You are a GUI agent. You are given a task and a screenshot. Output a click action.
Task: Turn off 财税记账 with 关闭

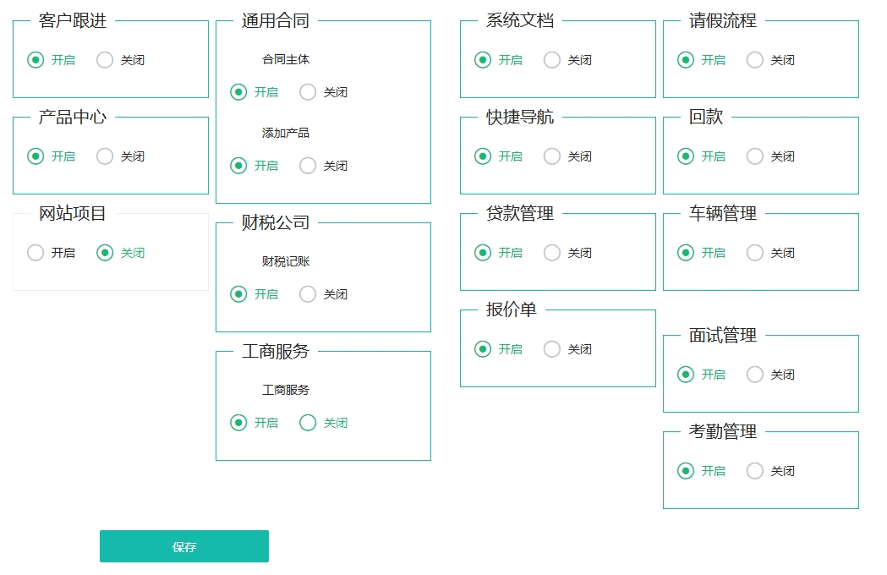[x=308, y=294]
